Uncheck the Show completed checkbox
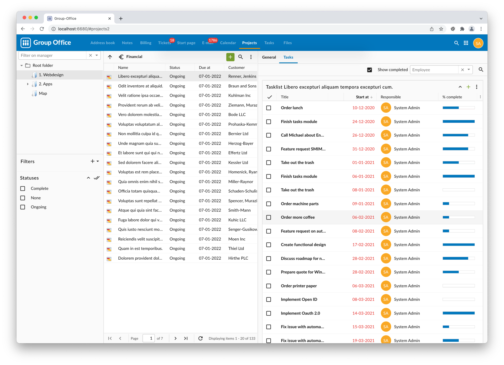The height and width of the screenshot is (365, 504). 370,70
